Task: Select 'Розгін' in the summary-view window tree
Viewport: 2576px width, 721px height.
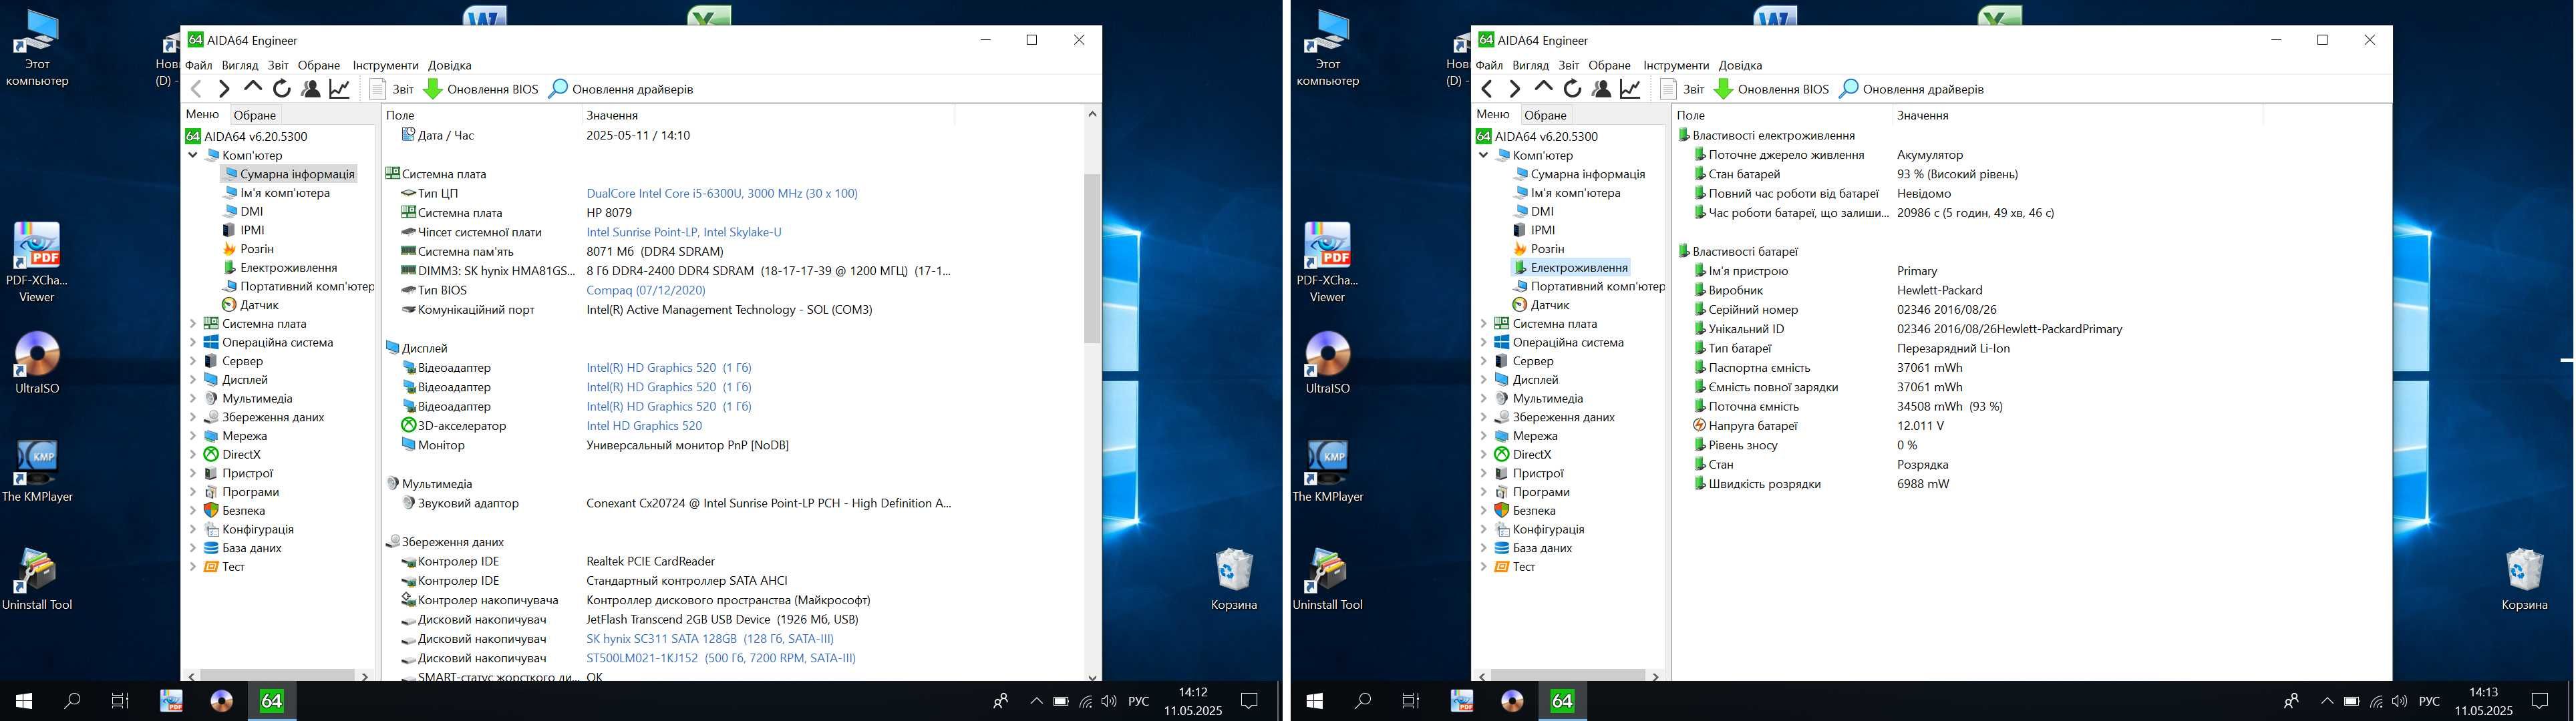Action: point(256,249)
